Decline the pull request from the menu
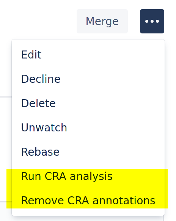The image size is (176, 221). point(88,79)
